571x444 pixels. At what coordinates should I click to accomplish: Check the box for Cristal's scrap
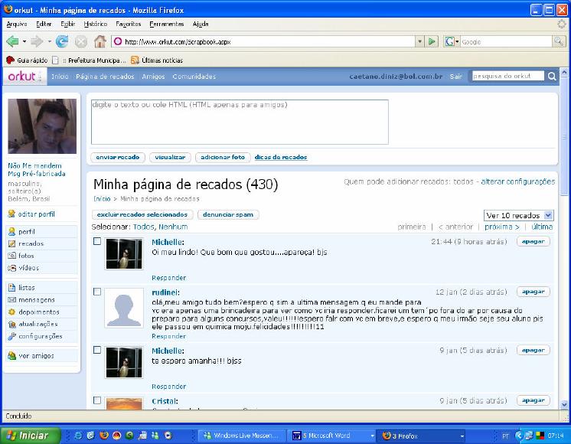point(97,400)
